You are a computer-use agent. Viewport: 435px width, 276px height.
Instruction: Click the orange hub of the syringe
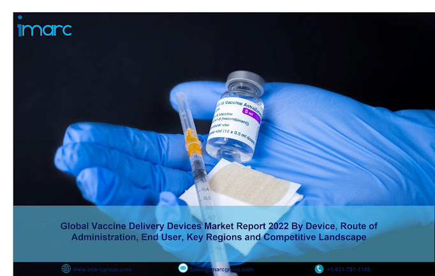point(193,142)
